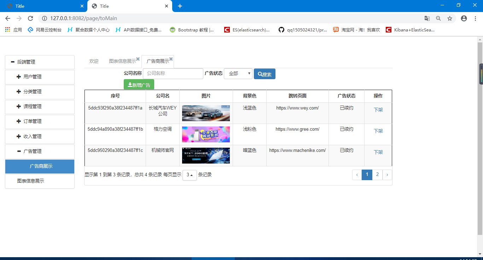Viewport: 483px width, 260px height.
Task: Open the records-per-page dropdown showing 3
Action: (190, 175)
